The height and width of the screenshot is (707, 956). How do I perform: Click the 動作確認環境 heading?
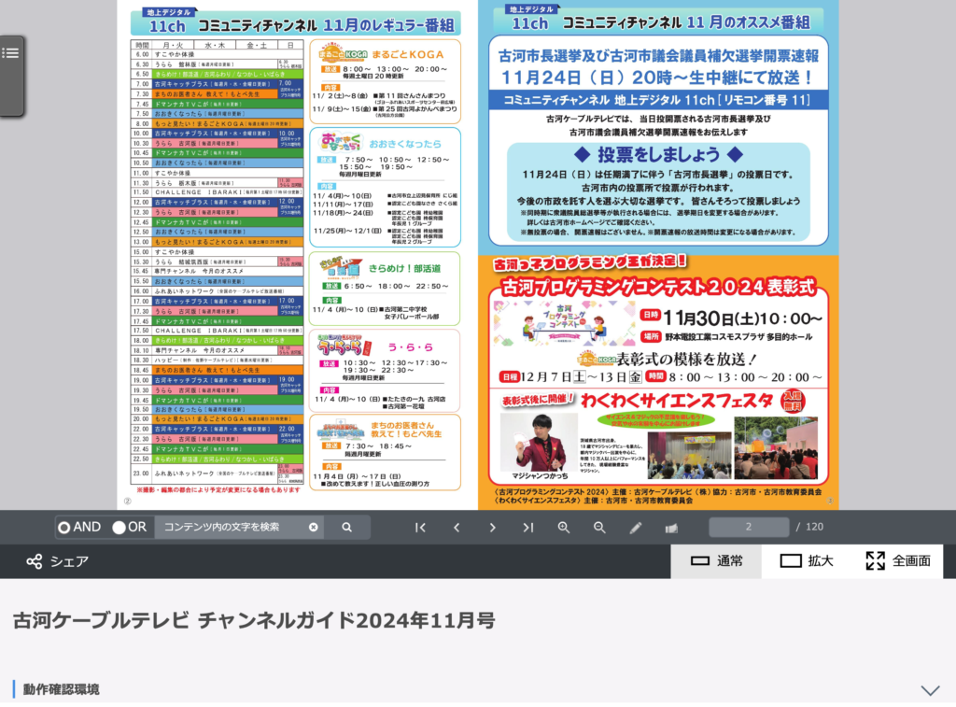click(61, 689)
